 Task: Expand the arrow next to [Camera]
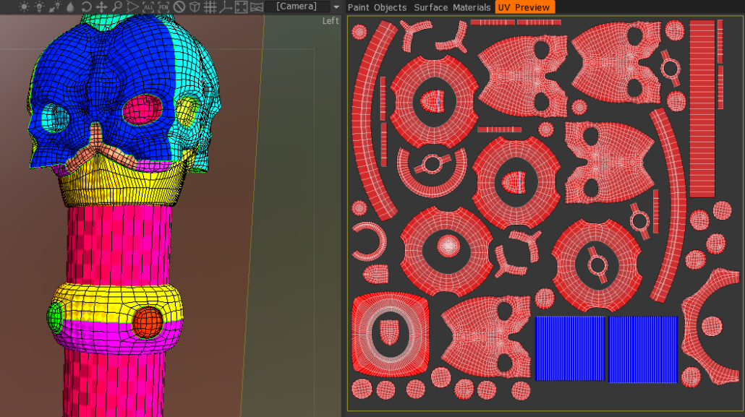[x=336, y=7]
